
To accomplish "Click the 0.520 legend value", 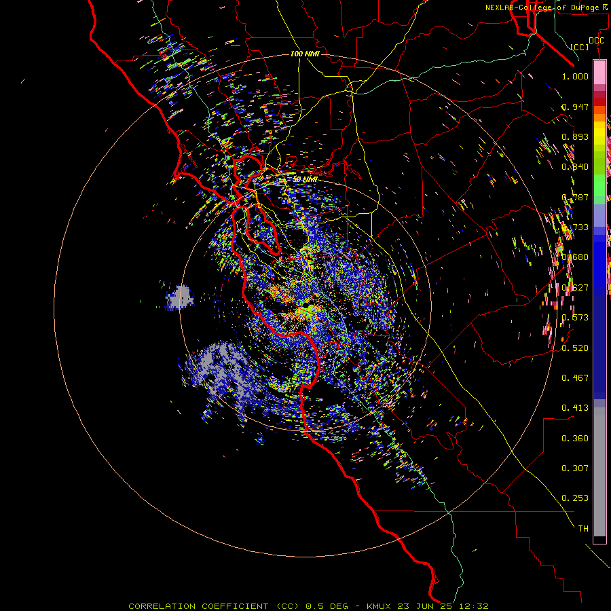I will (575, 348).
